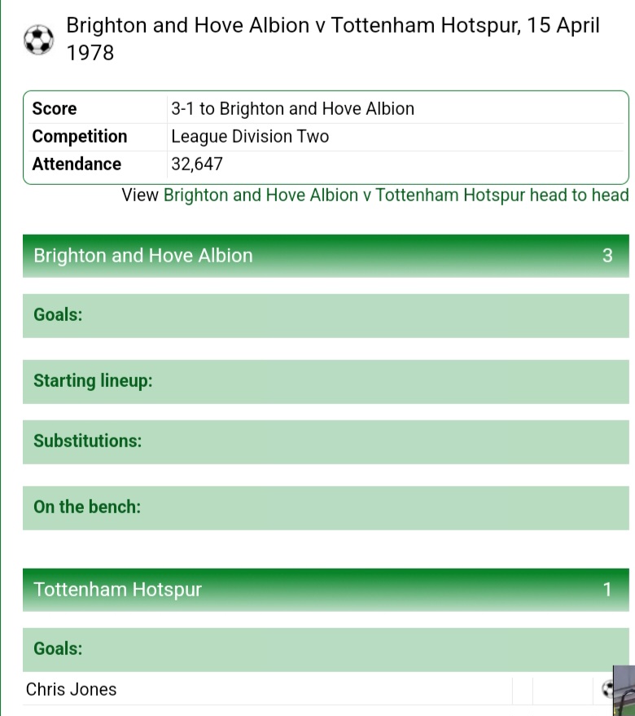
Task: Click the Competition row label
Action: tap(80, 137)
